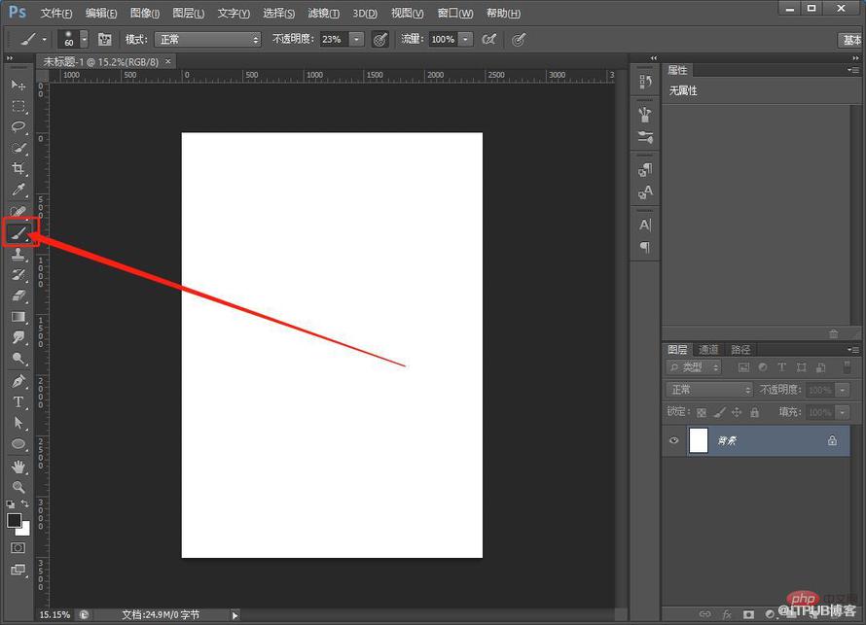
Task: Click the 背景 layer thumbnail
Action: point(698,440)
